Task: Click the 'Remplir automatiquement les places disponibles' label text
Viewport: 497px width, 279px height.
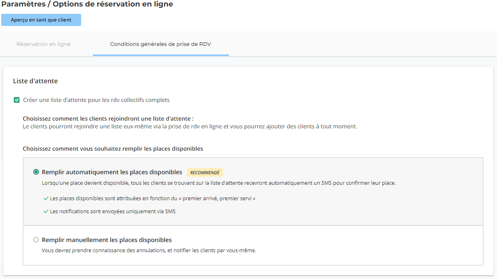Action: pos(112,172)
